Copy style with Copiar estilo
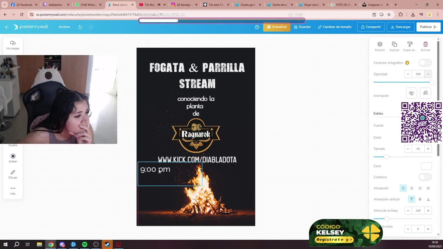Viewport: 443px width, 249px height. [x=410, y=46]
